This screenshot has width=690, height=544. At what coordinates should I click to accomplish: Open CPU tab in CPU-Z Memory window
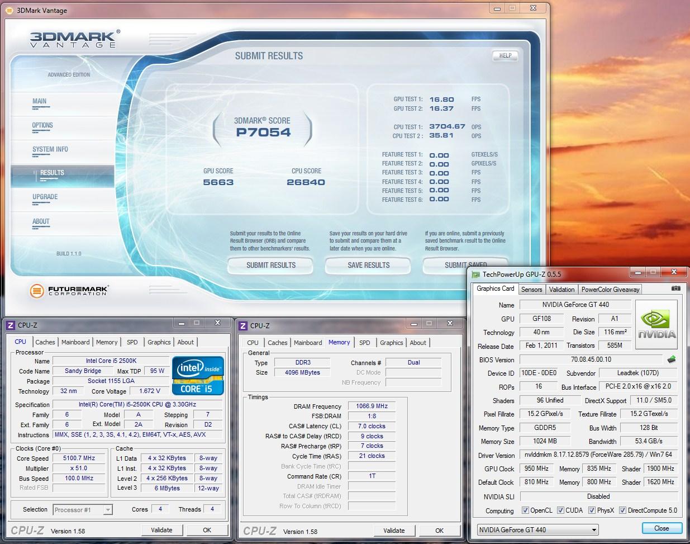tap(253, 343)
